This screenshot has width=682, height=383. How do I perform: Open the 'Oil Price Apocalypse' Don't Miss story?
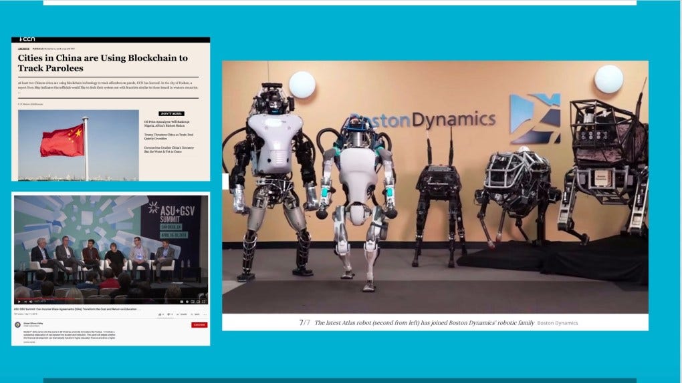pos(166,123)
